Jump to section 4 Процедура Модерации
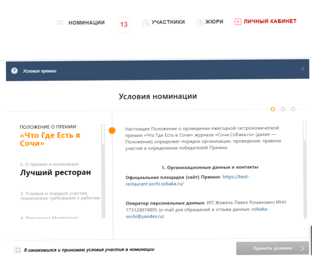This screenshot has width=312, height=257. click(x=49, y=218)
